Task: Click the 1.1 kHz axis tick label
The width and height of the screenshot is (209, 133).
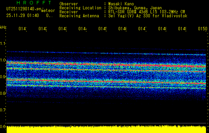Action: [3, 44]
